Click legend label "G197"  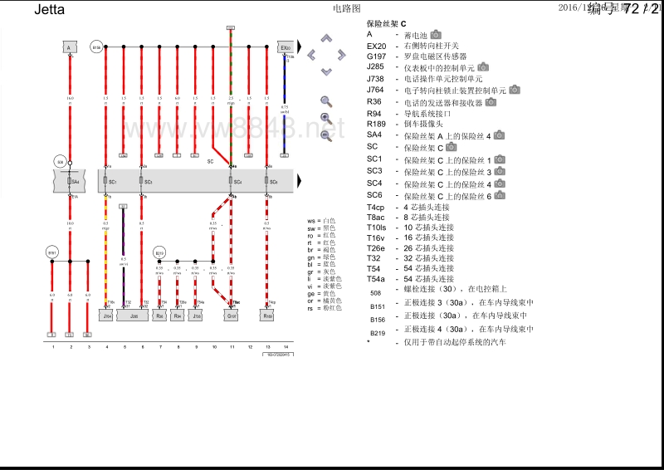[x=377, y=56]
